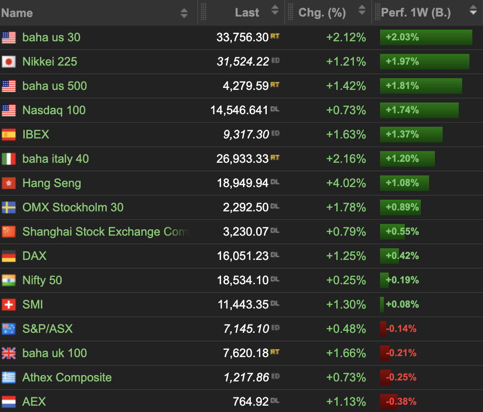Click the drag handle left of Last header

coord(203,12)
